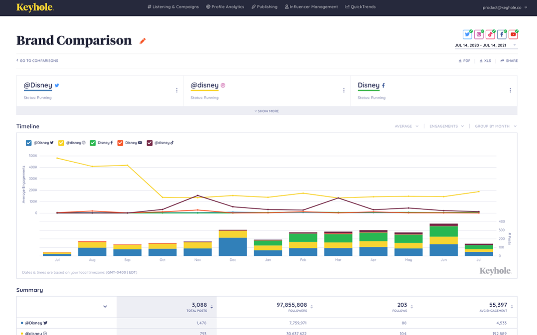Image resolution: width=537 pixels, height=335 pixels.
Task: Click the green segment of the Jun bar
Action: [444, 231]
